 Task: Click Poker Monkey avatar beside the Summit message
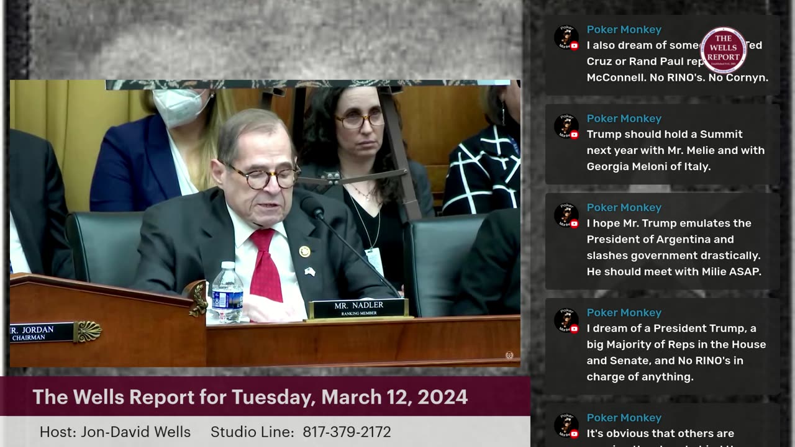click(x=566, y=127)
